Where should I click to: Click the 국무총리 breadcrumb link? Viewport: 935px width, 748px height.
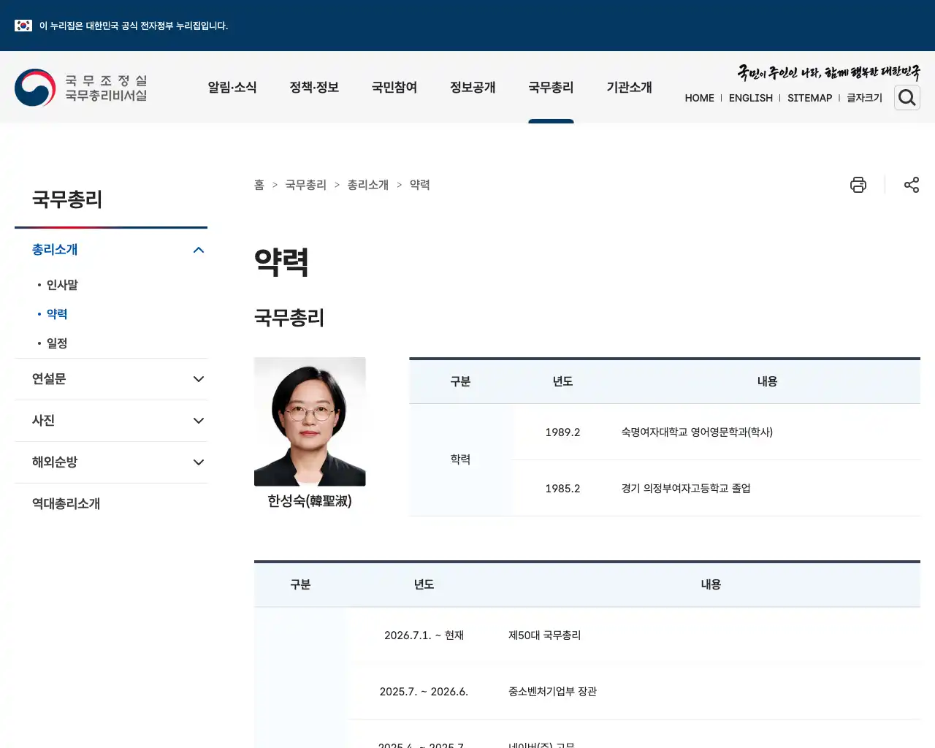305,185
